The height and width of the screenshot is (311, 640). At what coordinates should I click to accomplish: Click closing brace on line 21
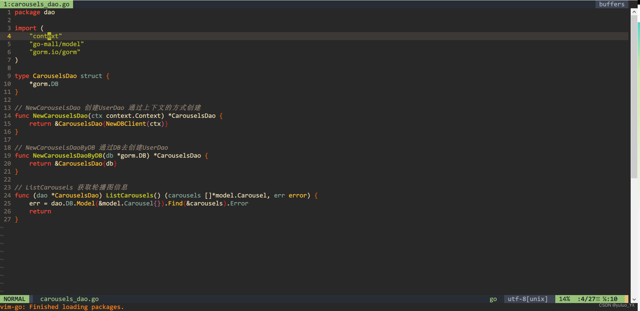(x=16, y=172)
